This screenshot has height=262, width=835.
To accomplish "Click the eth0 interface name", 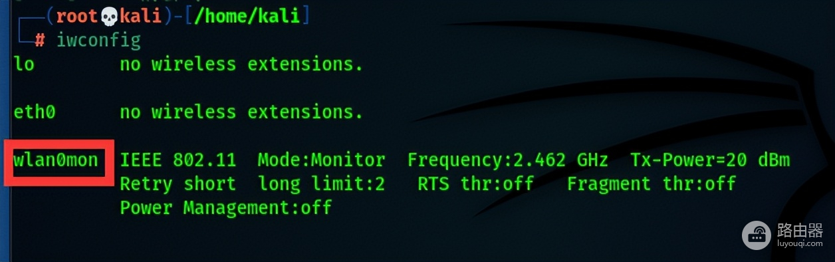I will point(35,112).
